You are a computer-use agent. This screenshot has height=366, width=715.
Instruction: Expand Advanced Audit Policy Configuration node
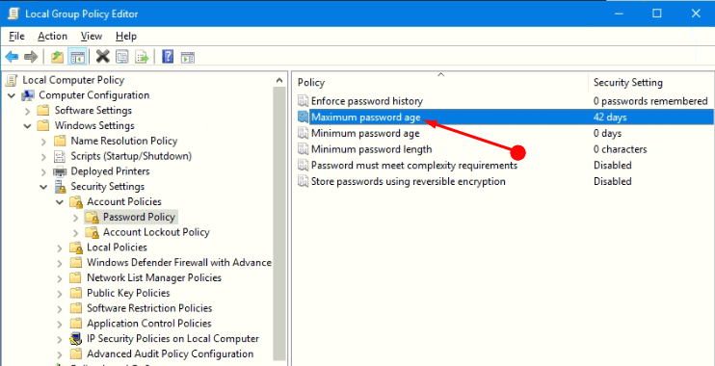pos(60,354)
